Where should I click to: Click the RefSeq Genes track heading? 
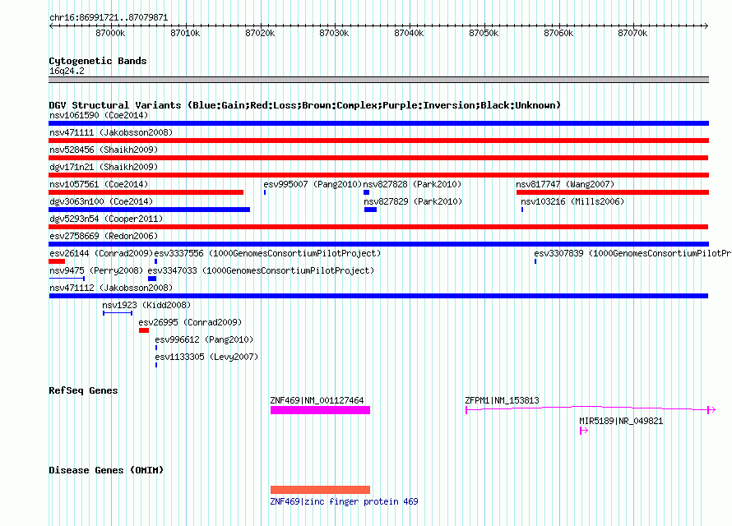pyautogui.click(x=83, y=390)
